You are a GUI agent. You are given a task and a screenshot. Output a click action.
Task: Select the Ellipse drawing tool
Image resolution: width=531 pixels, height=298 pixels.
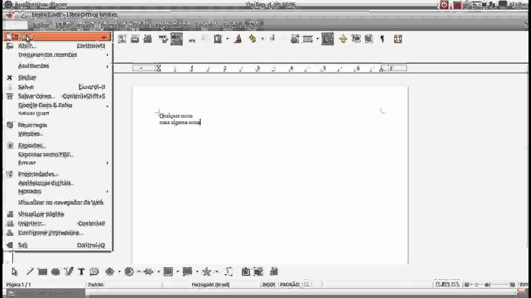tap(56, 272)
